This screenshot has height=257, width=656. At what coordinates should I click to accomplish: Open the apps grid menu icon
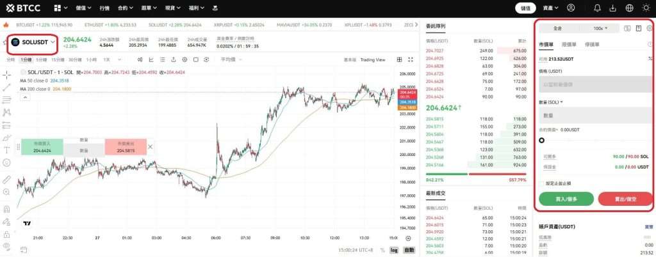(58, 8)
